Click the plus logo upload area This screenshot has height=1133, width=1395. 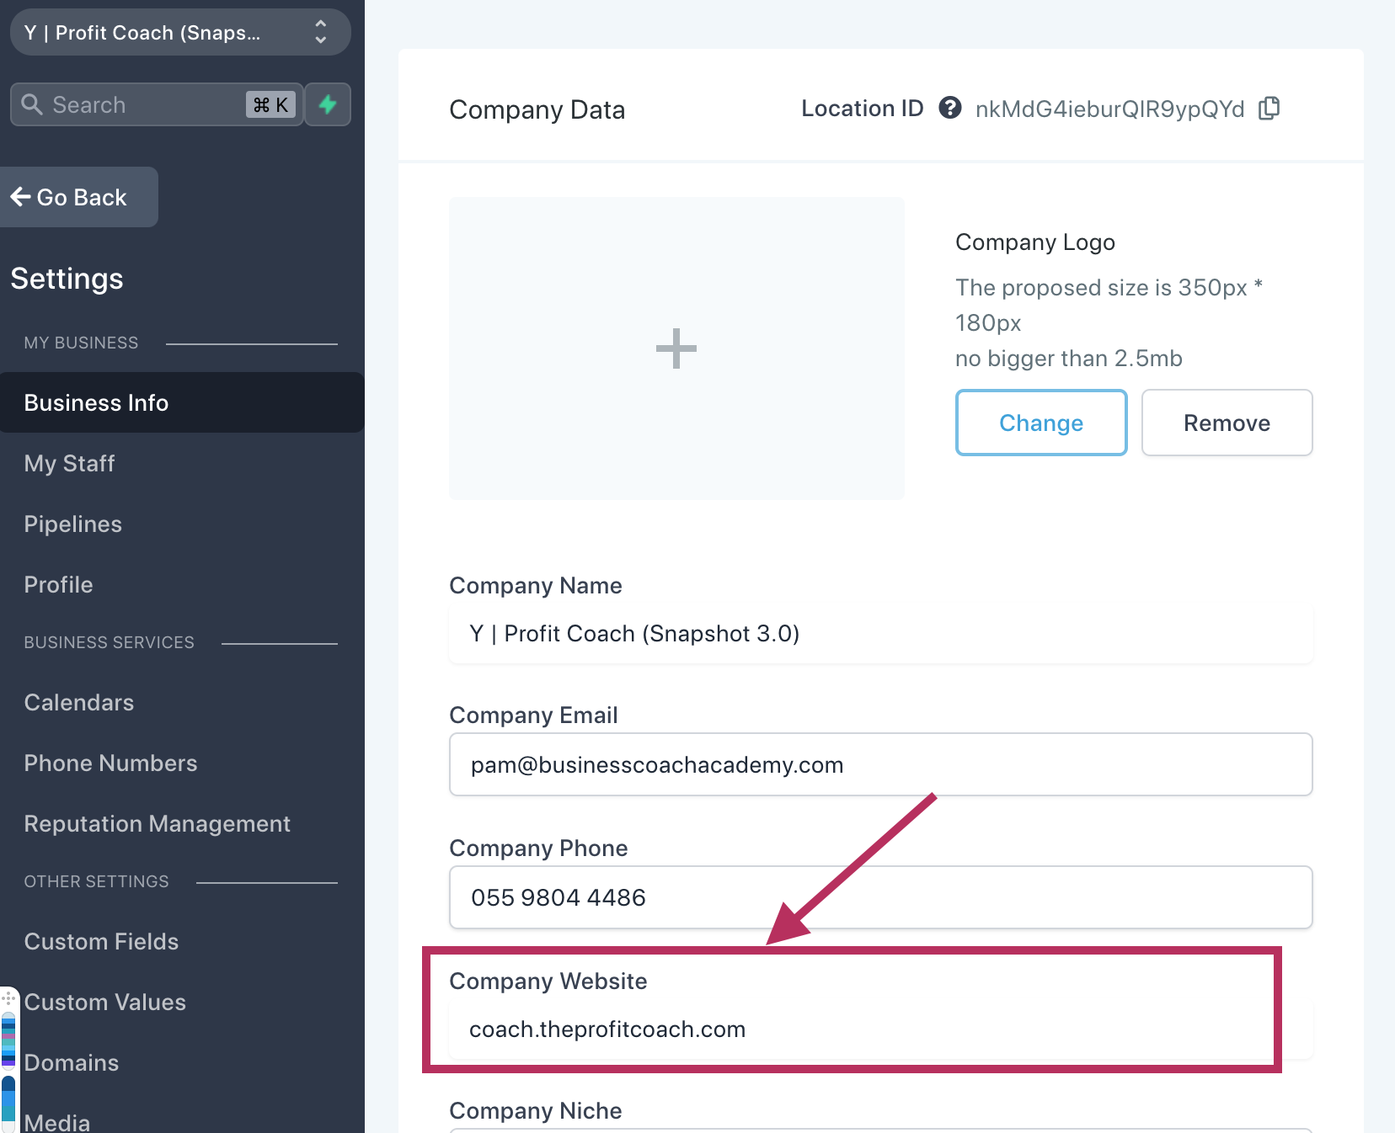point(676,348)
